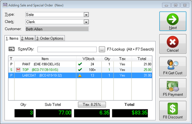Click the Tax 8.25% button
The height and width of the screenshot is (124, 192).
[x=92, y=105]
